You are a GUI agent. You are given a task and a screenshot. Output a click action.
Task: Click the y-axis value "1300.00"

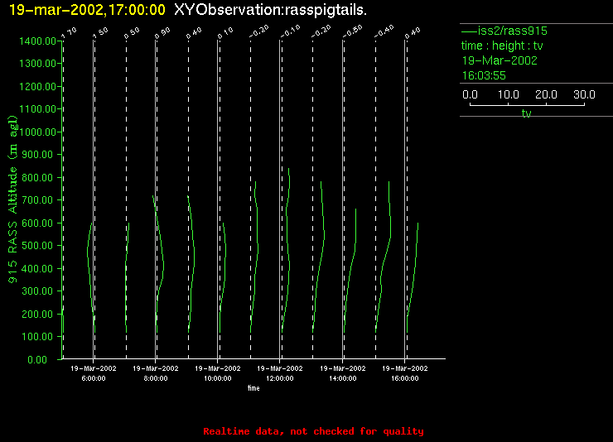pos(37,63)
